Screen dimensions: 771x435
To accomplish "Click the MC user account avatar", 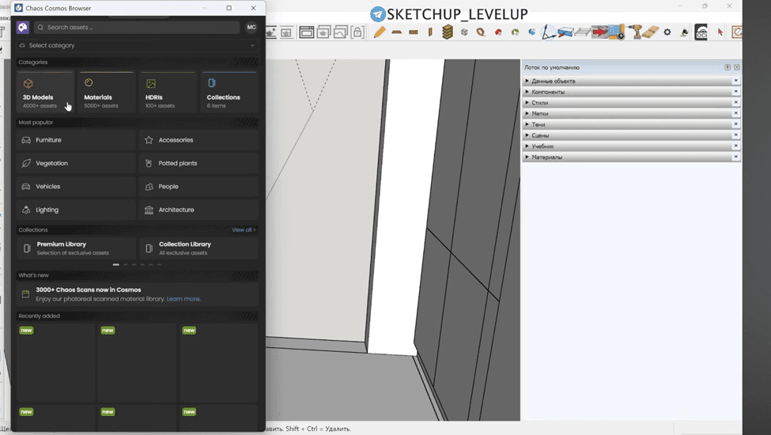I will pyautogui.click(x=251, y=27).
